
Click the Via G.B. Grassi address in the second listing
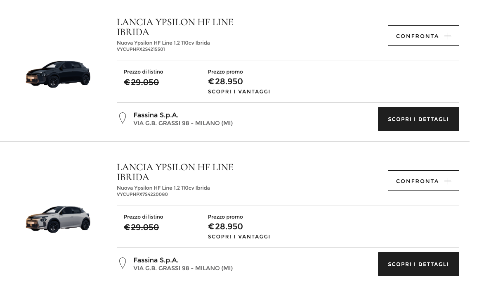pos(183,268)
